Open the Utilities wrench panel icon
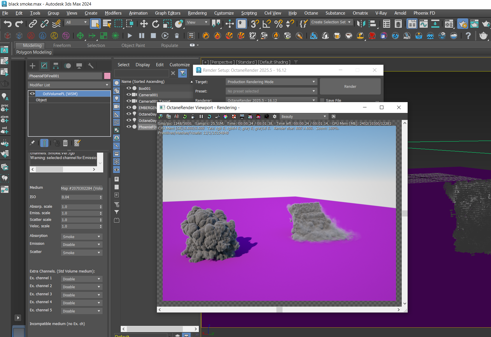The image size is (491, 337). [x=91, y=66]
